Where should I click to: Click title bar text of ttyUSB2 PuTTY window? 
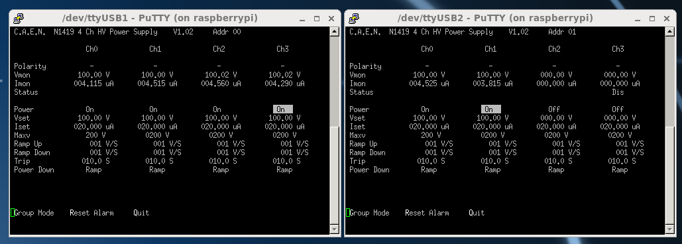(x=495, y=19)
